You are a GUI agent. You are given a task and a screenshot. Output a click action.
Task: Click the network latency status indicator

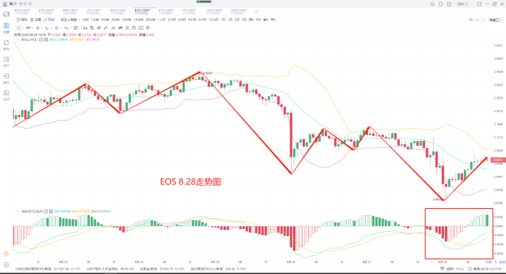(452, 268)
